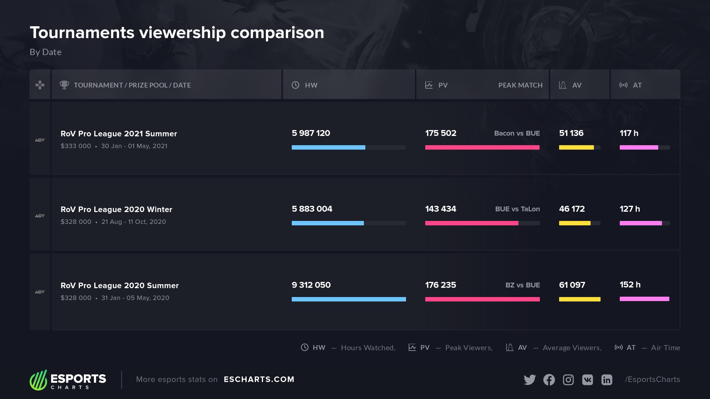This screenshot has height=399, width=710.
Task: Select the PV column header
Action: [443, 85]
